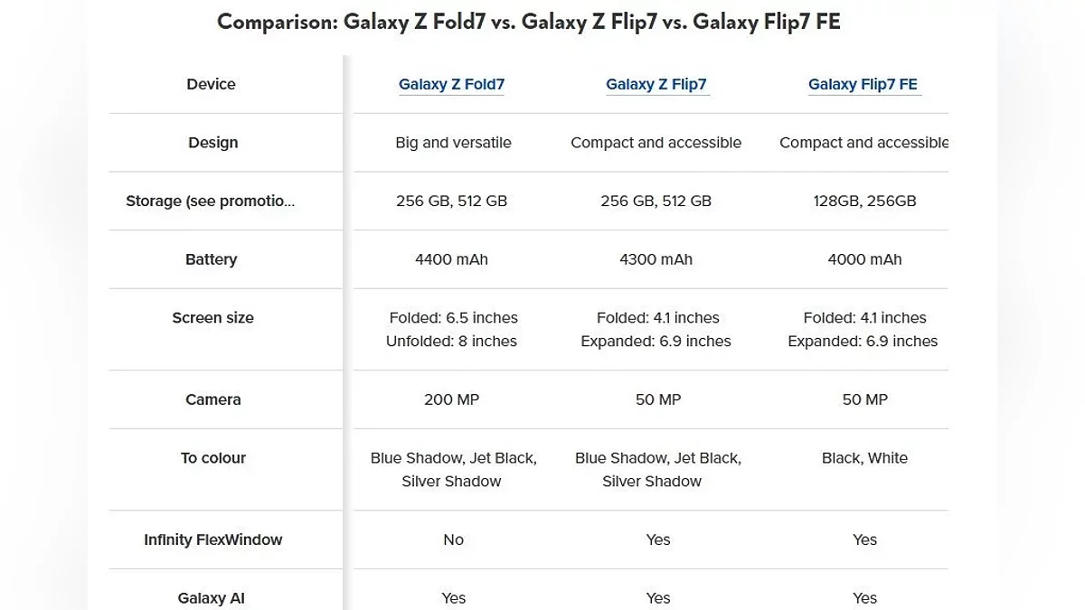
Task: Select the Galaxy AI row label
Action: pyautogui.click(x=211, y=598)
